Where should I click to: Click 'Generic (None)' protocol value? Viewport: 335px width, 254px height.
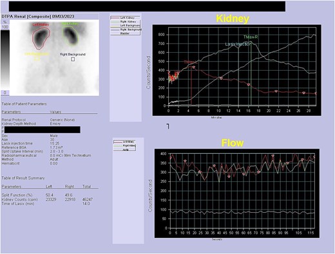pyautogui.click(x=62, y=120)
